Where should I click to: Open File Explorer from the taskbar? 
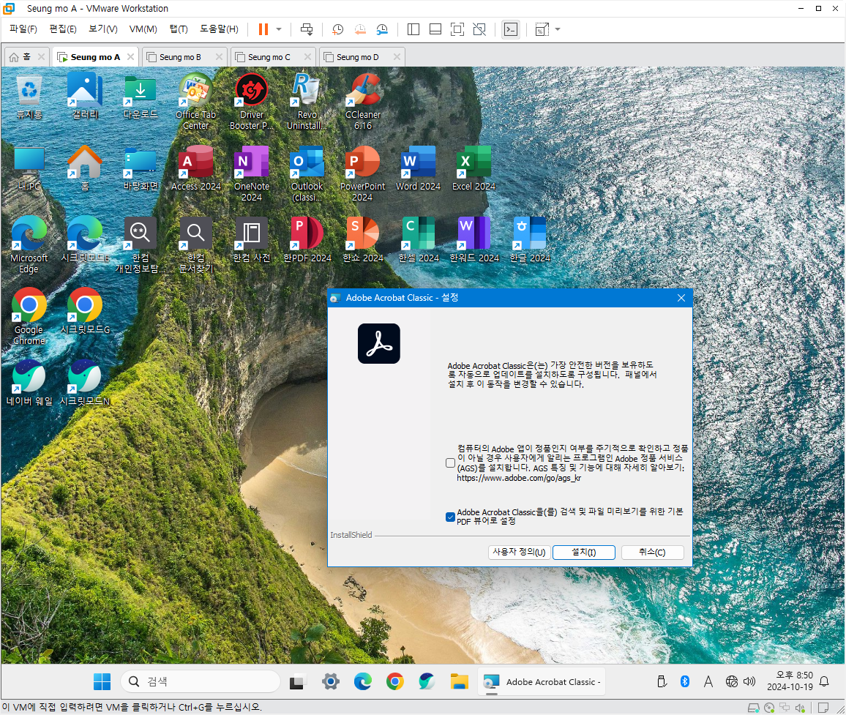click(x=459, y=681)
